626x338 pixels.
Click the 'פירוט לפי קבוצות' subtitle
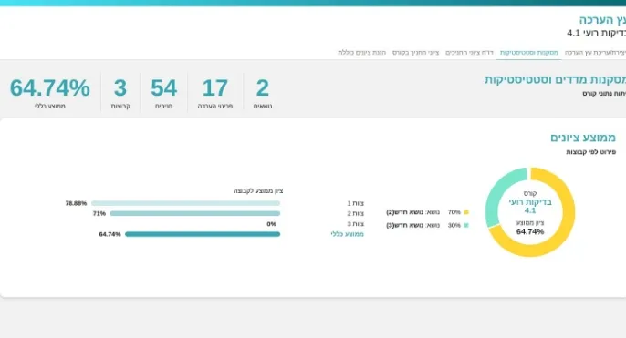tap(591, 152)
